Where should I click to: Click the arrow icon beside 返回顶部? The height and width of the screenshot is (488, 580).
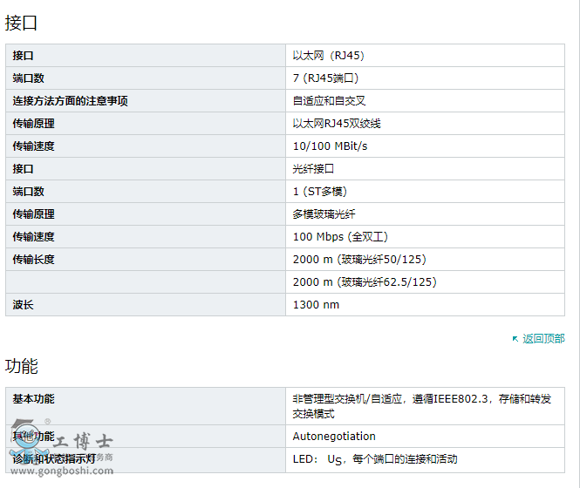(515, 339)
